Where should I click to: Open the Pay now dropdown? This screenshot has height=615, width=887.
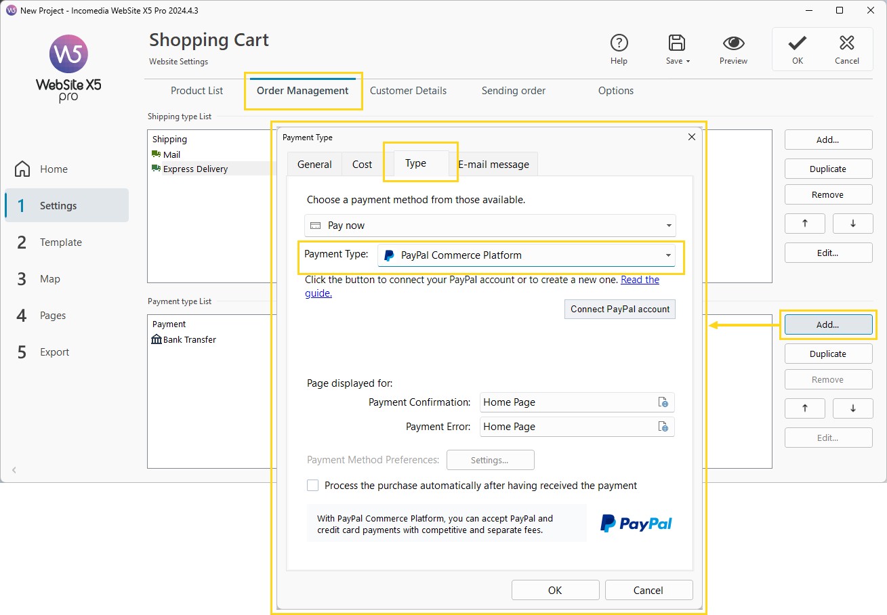pos(490,226)
